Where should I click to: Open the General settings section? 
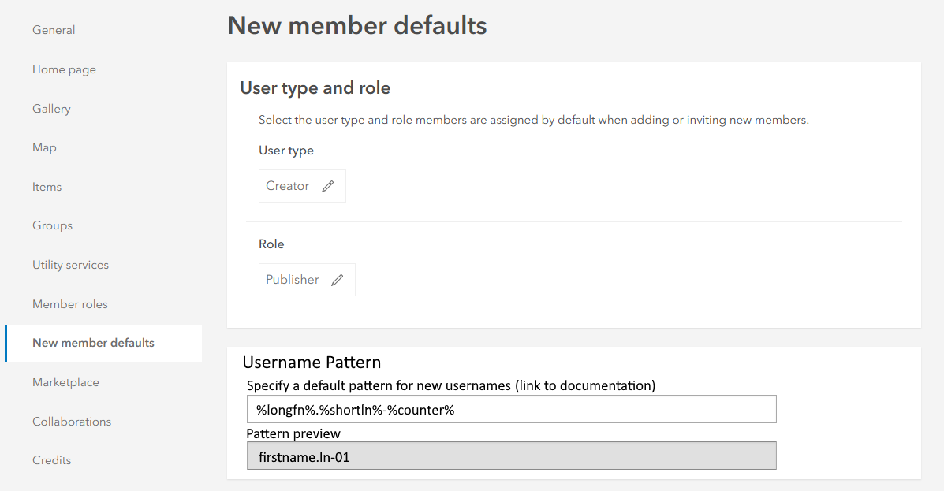point(54,30)
